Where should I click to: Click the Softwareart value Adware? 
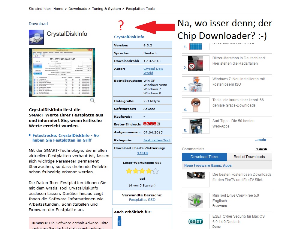[149, 109]
